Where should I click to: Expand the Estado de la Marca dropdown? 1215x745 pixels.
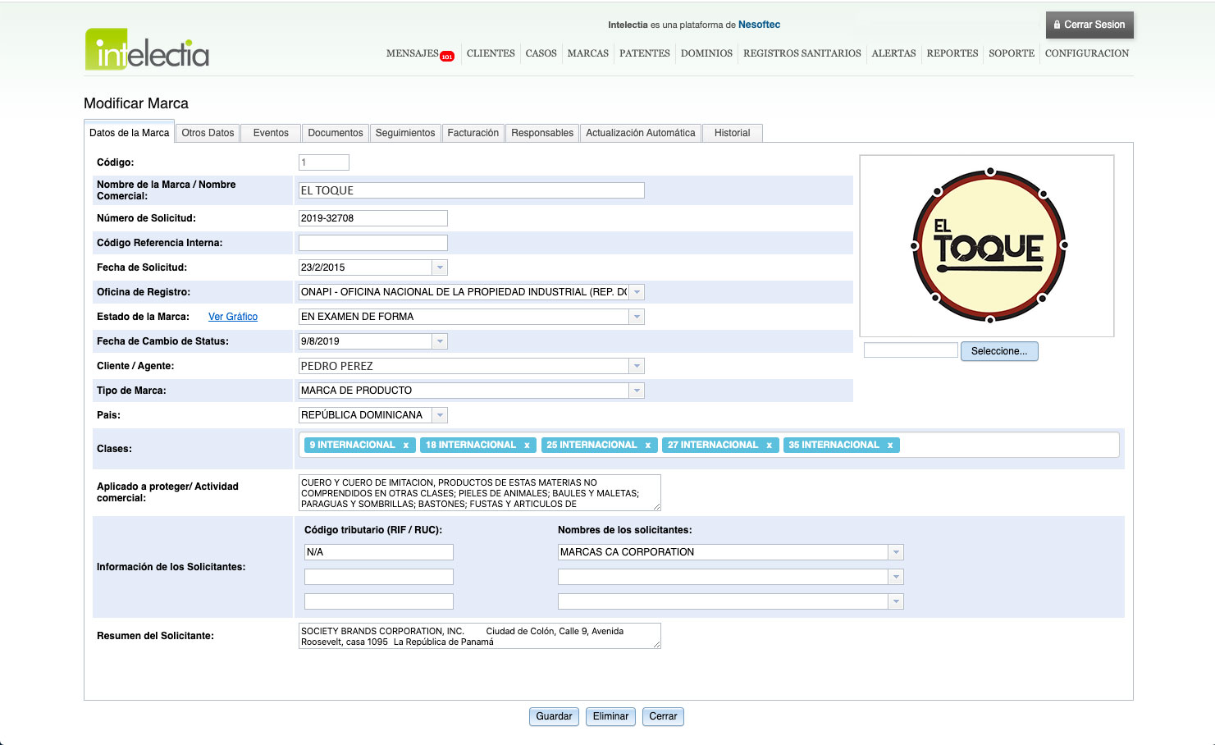pos(637,317)
